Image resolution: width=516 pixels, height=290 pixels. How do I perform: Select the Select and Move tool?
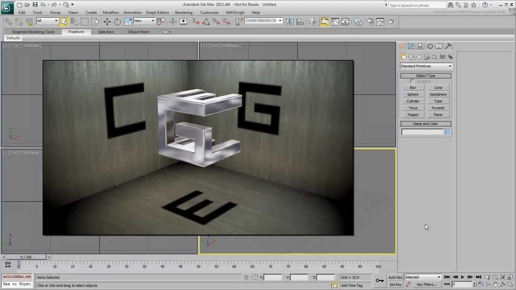click(x=107, y=22)
